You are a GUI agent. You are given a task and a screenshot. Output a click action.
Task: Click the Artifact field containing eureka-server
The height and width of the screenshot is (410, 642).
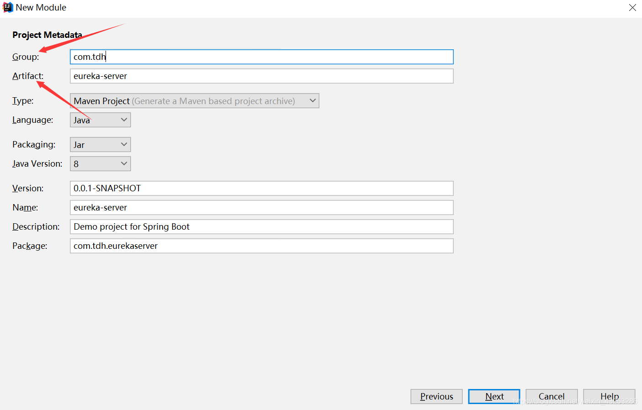(x=261, y=76)
